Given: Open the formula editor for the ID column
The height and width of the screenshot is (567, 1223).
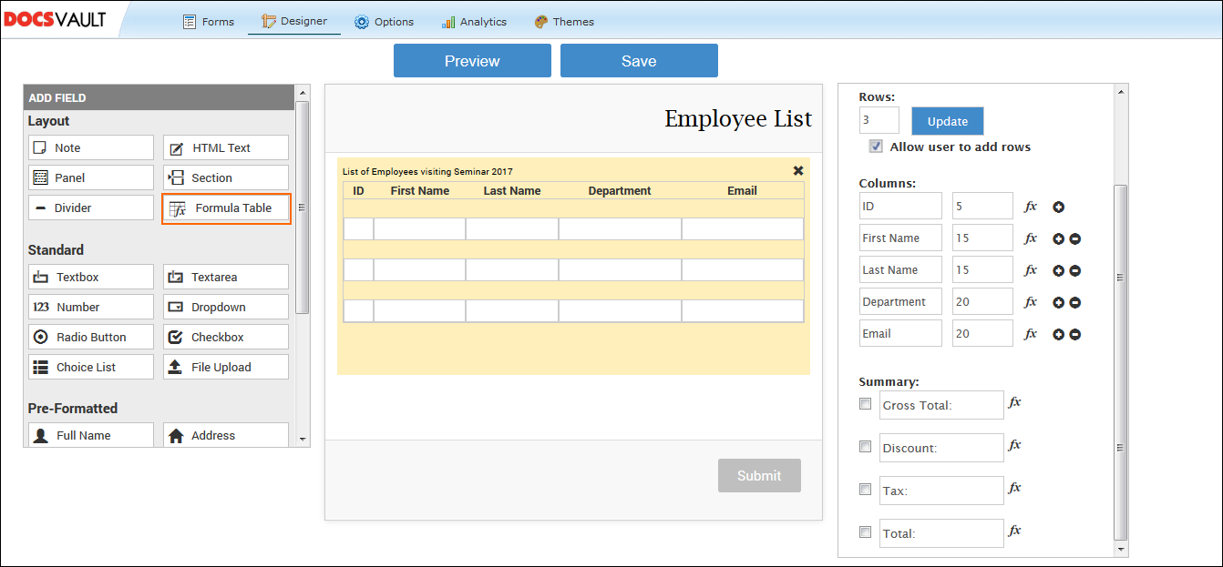Looking at the screenshot, I should pos(1030,206).
